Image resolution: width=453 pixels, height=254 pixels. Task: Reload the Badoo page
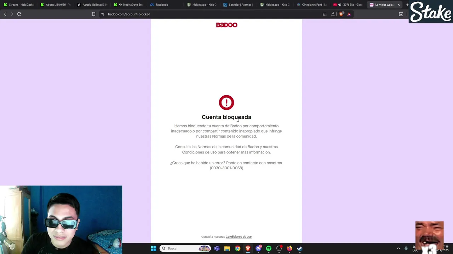pos(19,14)
